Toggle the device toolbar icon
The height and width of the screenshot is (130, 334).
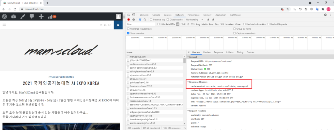134,15
